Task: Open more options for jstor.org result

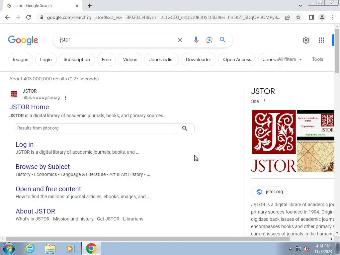Action: [x=65, y=98]
